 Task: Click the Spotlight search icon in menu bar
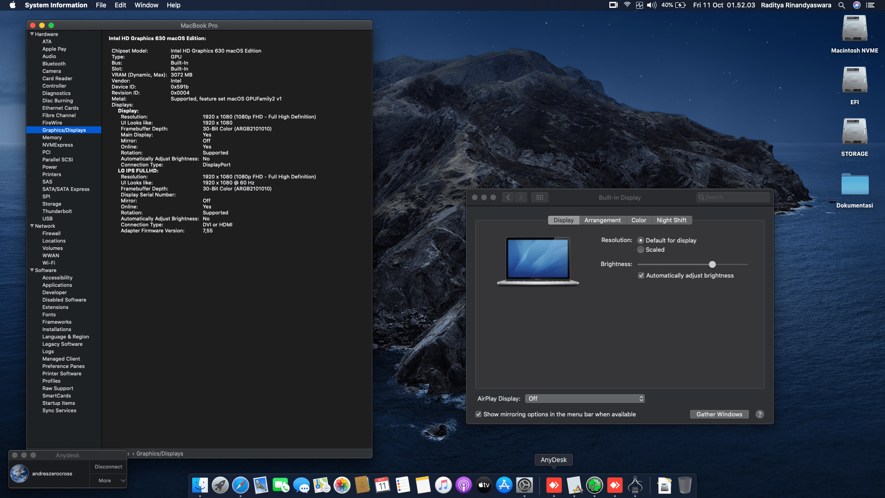coord(841,5)
